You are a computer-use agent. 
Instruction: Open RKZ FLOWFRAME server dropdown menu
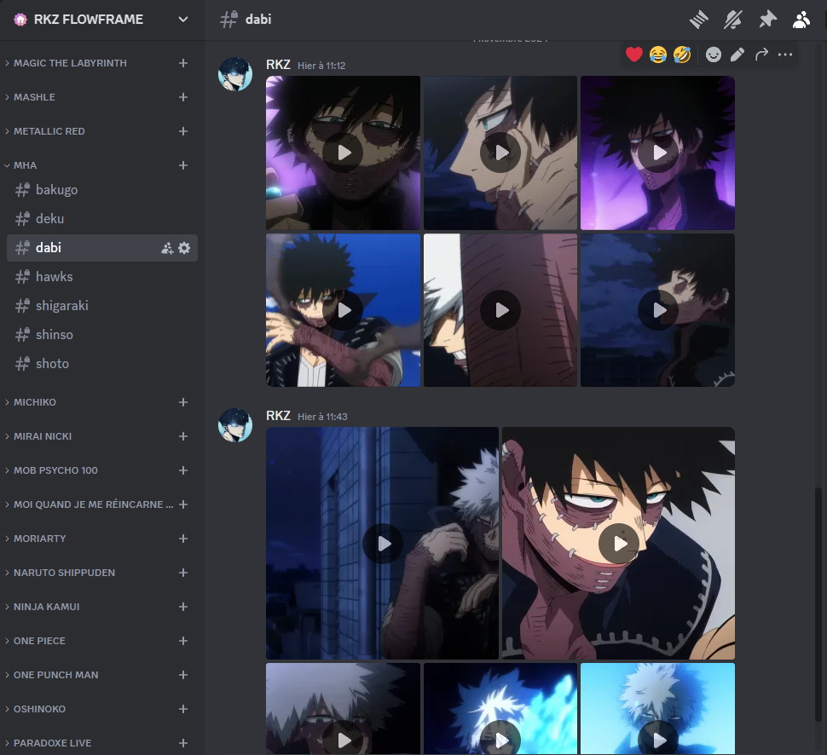[183, 20]
